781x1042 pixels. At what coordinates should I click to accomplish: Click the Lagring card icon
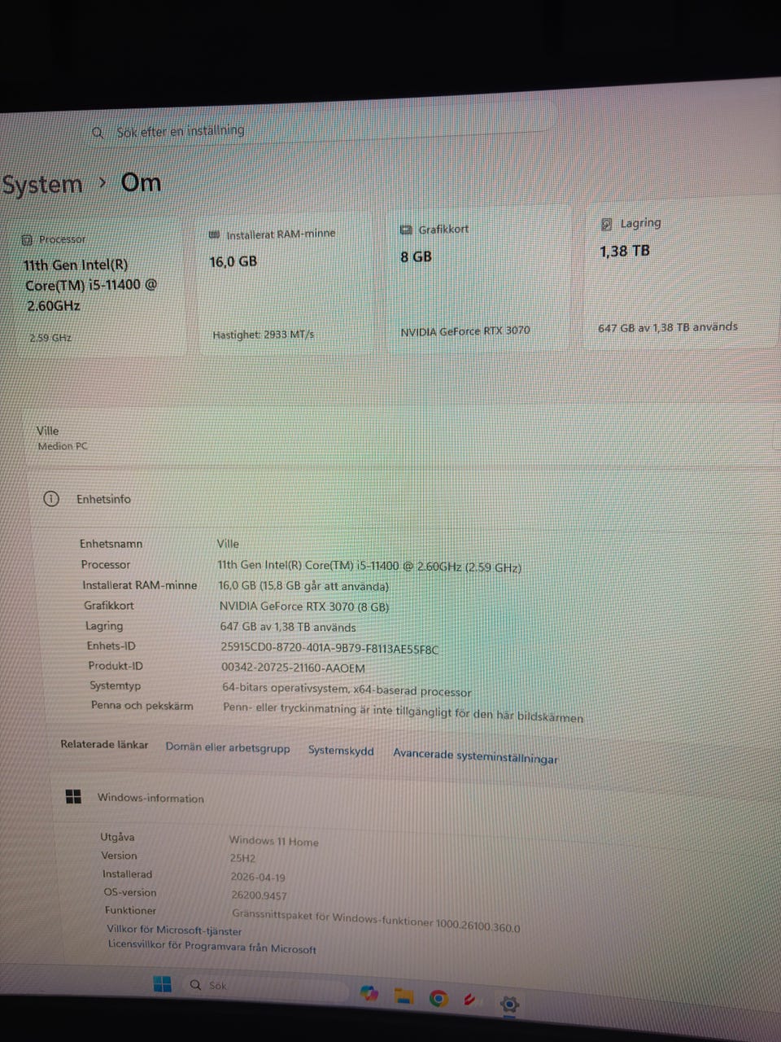[606, 224]
